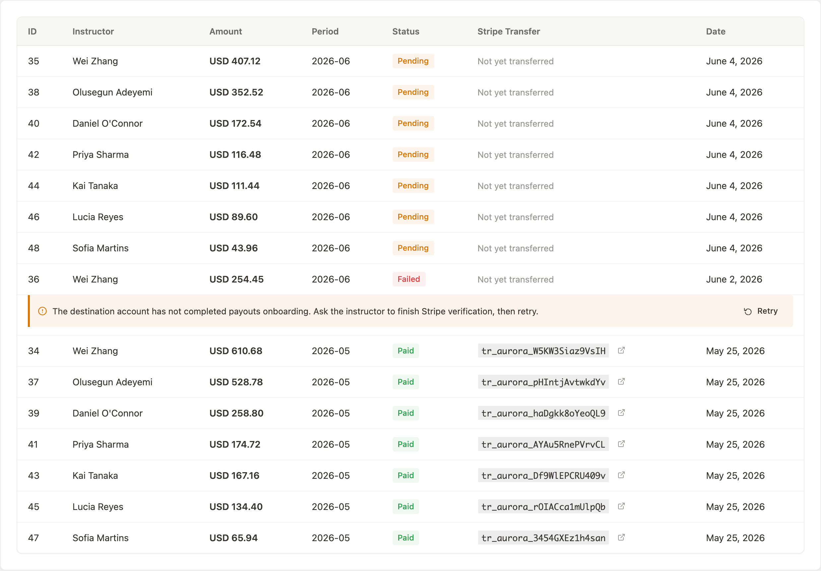This screenshot has height=571, width=821.
Task: Click instructor Daniel O'Connor in row 40
Action: pyautogui.click(x=107, y=123)
